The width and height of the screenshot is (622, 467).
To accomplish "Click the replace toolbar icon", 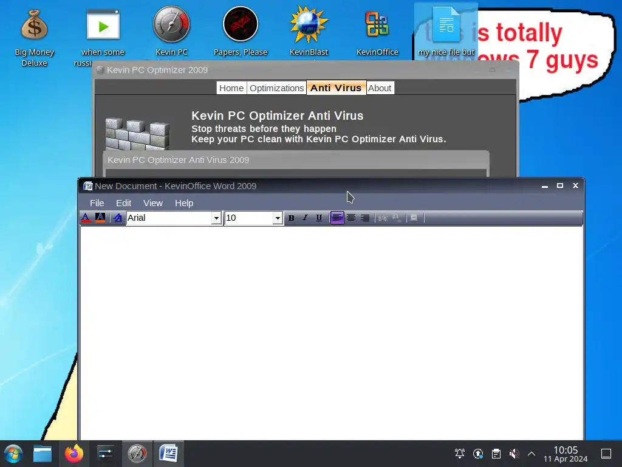I will (397, 218).
